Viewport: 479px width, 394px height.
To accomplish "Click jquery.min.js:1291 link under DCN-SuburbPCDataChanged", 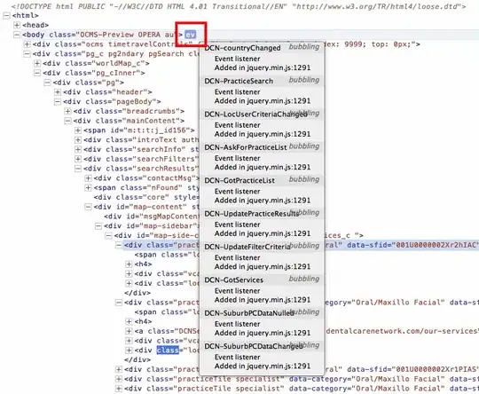I will pyautogui.click(x=279, y=366).
